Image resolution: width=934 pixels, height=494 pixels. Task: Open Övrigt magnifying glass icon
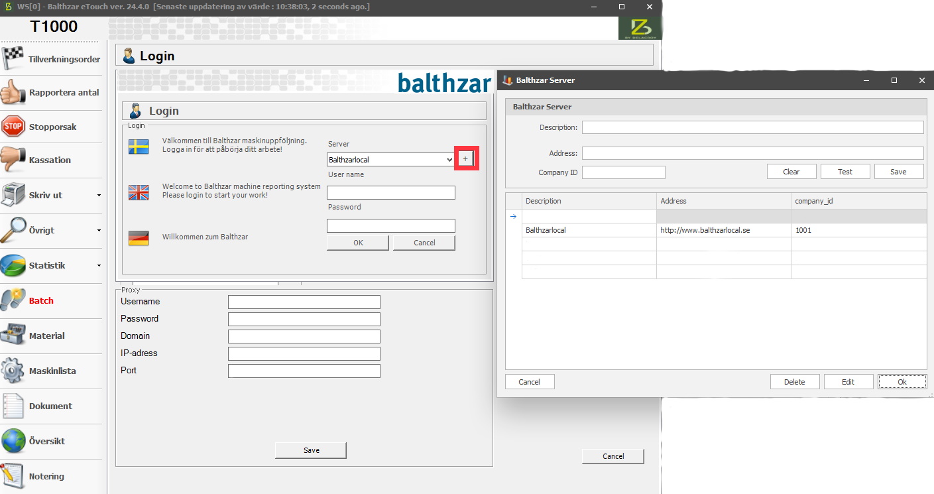[13, 230]
